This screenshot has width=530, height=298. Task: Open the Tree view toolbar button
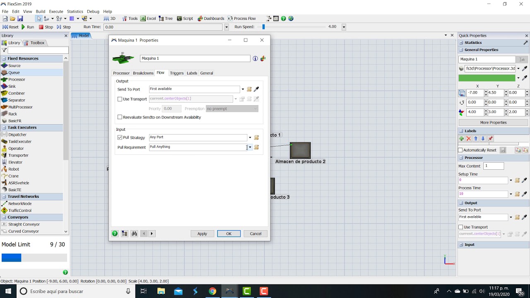click(166, 18)
